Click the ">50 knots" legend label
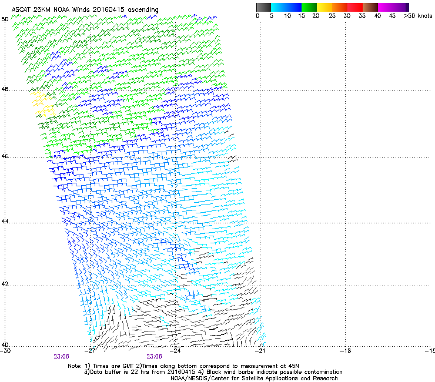Image resolution: width=435 pixels, height=382 pixels. tap(418, 16)
